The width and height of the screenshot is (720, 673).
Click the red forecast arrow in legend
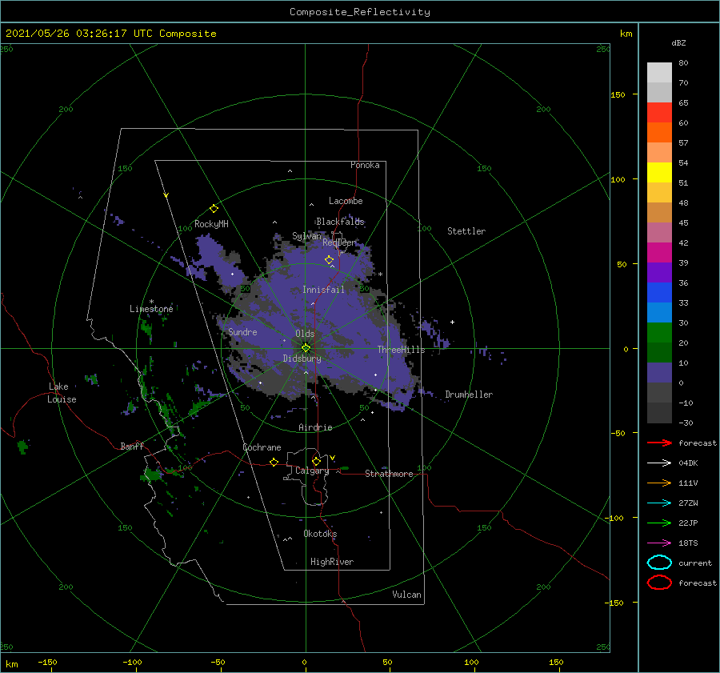pyautogui.click(x=659, y=443)
